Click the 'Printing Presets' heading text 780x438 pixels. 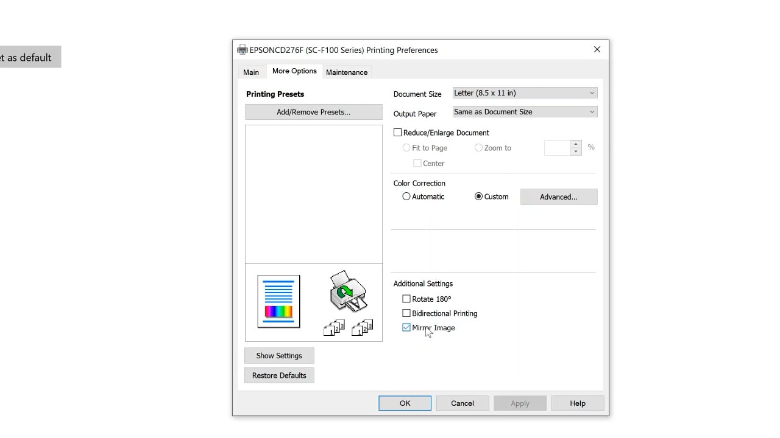pos(275,94)
